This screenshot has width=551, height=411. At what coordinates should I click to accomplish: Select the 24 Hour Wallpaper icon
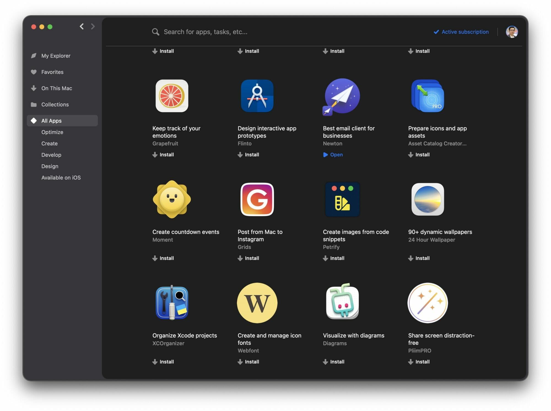point(428,199)
